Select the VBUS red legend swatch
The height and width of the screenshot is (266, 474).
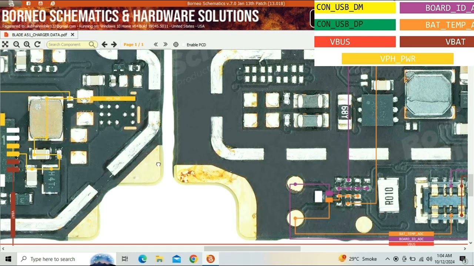point(355,42)
